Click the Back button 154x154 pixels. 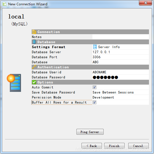coord(92,146)
